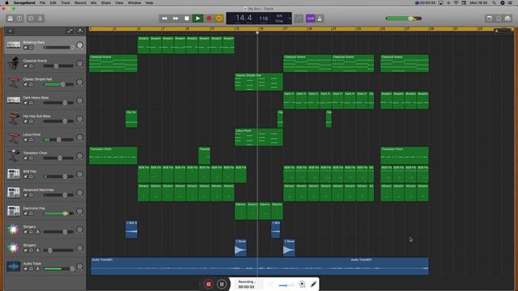Mute the 808 Flex track
518x291 pixels.
pos(26,177)
